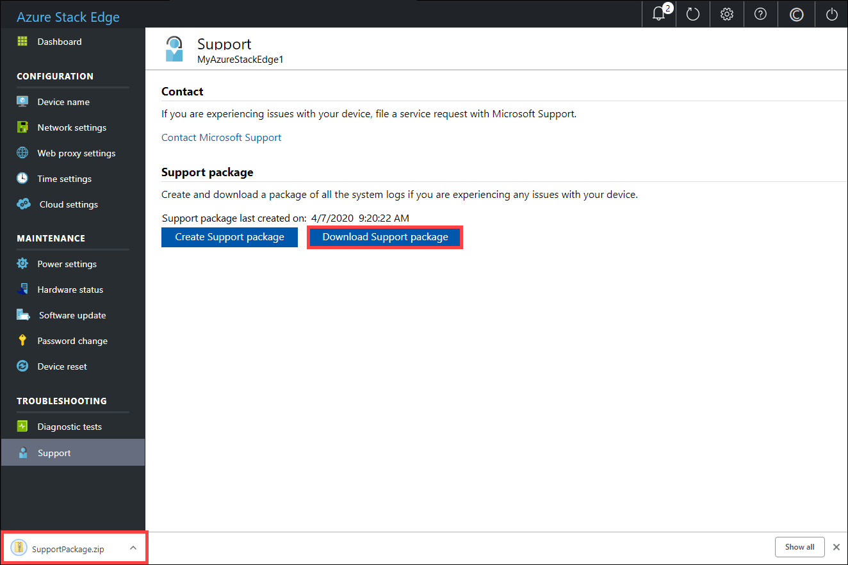Select the Password change key icon
The height and width of the screenshot is (565, 848).
[x=24, y=340]
